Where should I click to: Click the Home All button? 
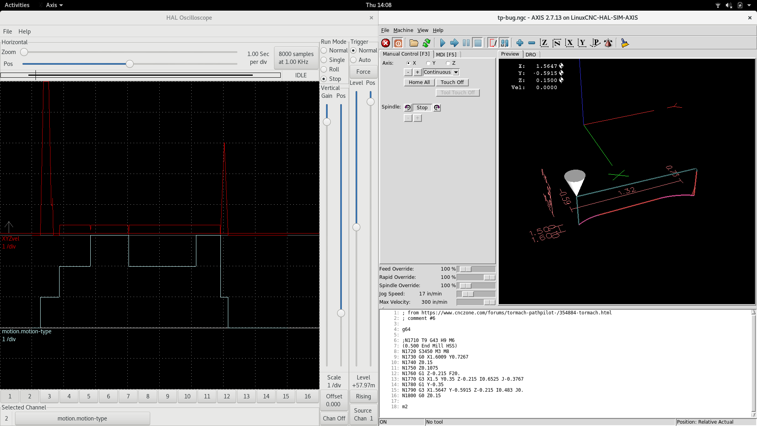click(x=419, y=82)
